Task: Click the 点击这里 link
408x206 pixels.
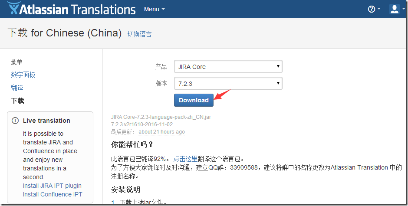Action: pos(185,159)
